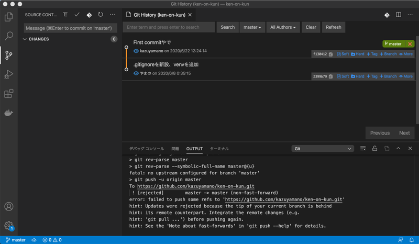Screen dimensions: 419x244
Task: Add Tag to commit f130412
Action: [372, 54]
